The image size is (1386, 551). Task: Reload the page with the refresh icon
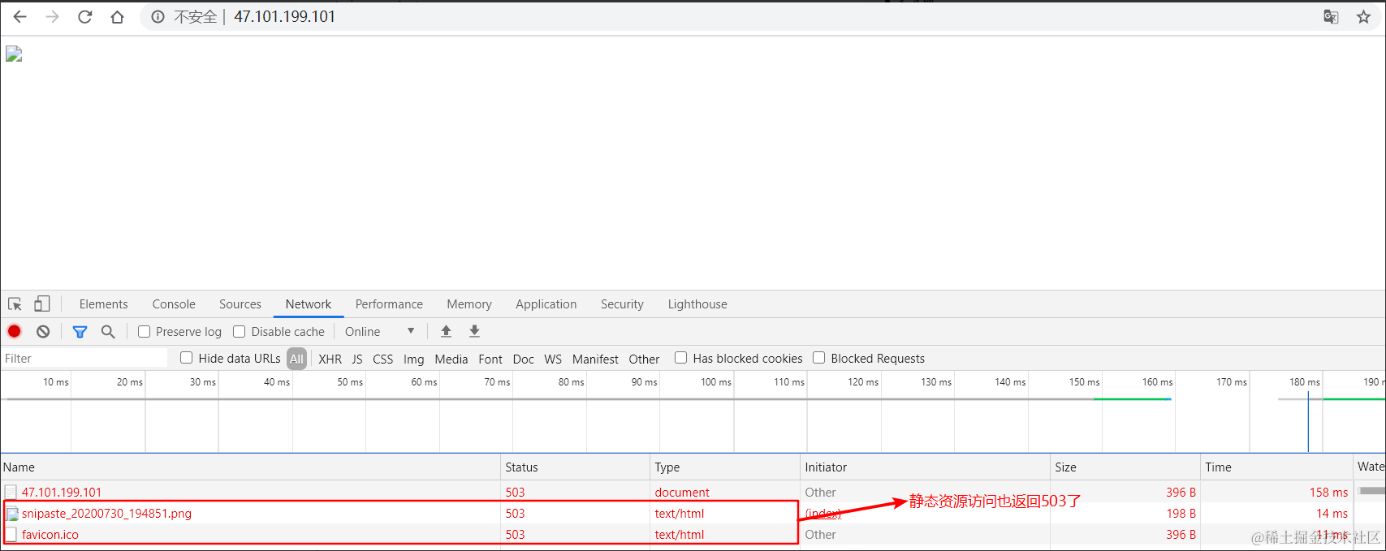[84, 17]
